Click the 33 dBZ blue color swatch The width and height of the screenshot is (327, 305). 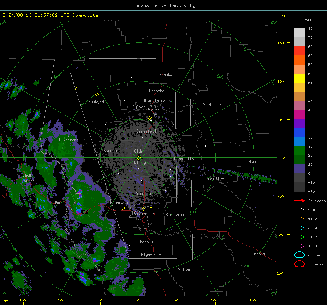[299, 132]
